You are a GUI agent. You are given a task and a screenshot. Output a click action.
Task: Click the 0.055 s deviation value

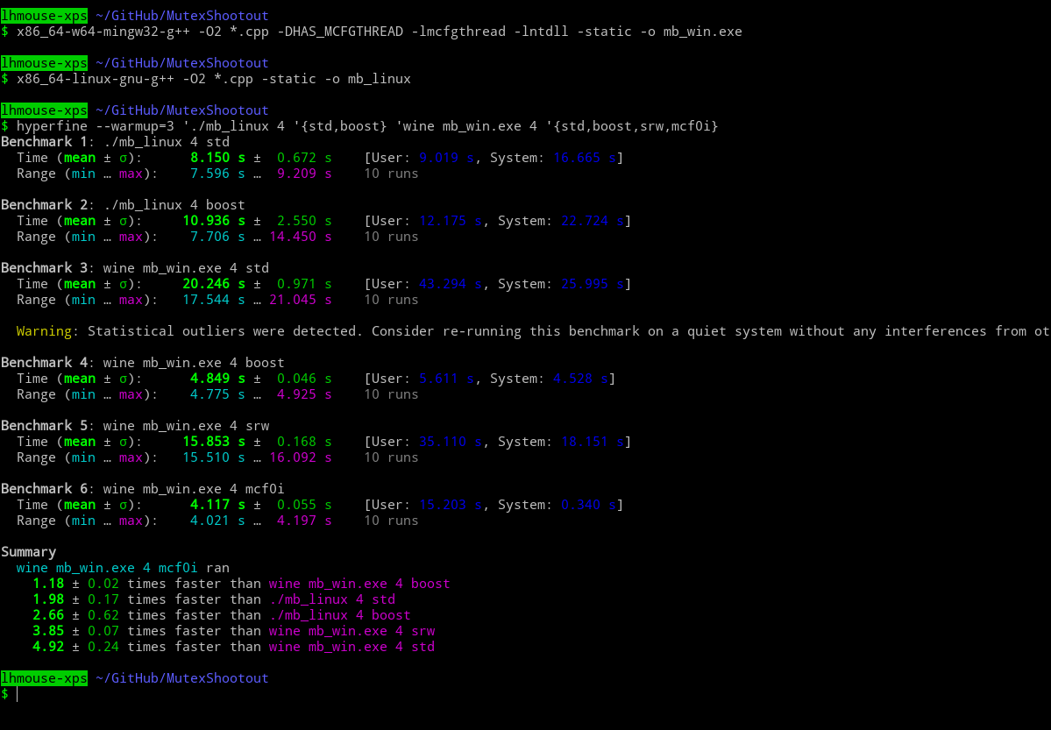pos(304,505)
